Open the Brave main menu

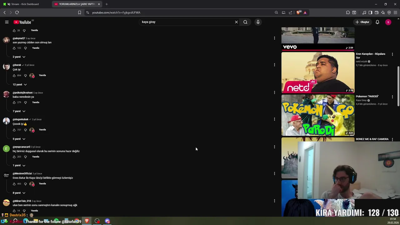pos(395,12)
